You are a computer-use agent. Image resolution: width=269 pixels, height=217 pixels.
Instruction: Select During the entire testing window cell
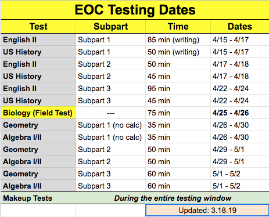pyautogui.click(x=173, y=198)
